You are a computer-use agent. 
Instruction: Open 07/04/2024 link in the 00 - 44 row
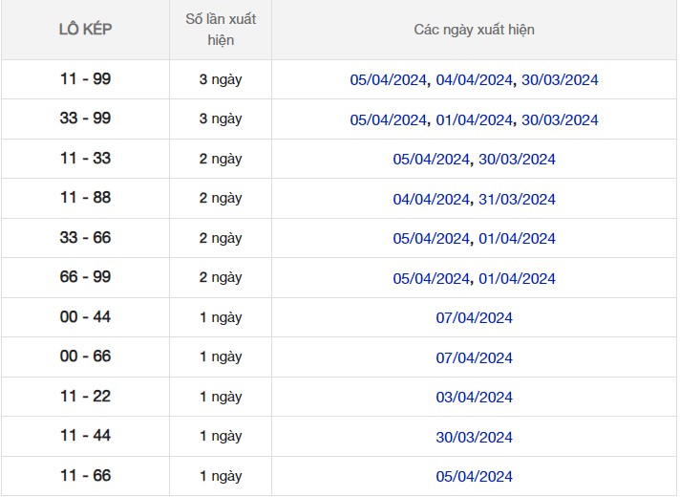click(x=474, y=318)
